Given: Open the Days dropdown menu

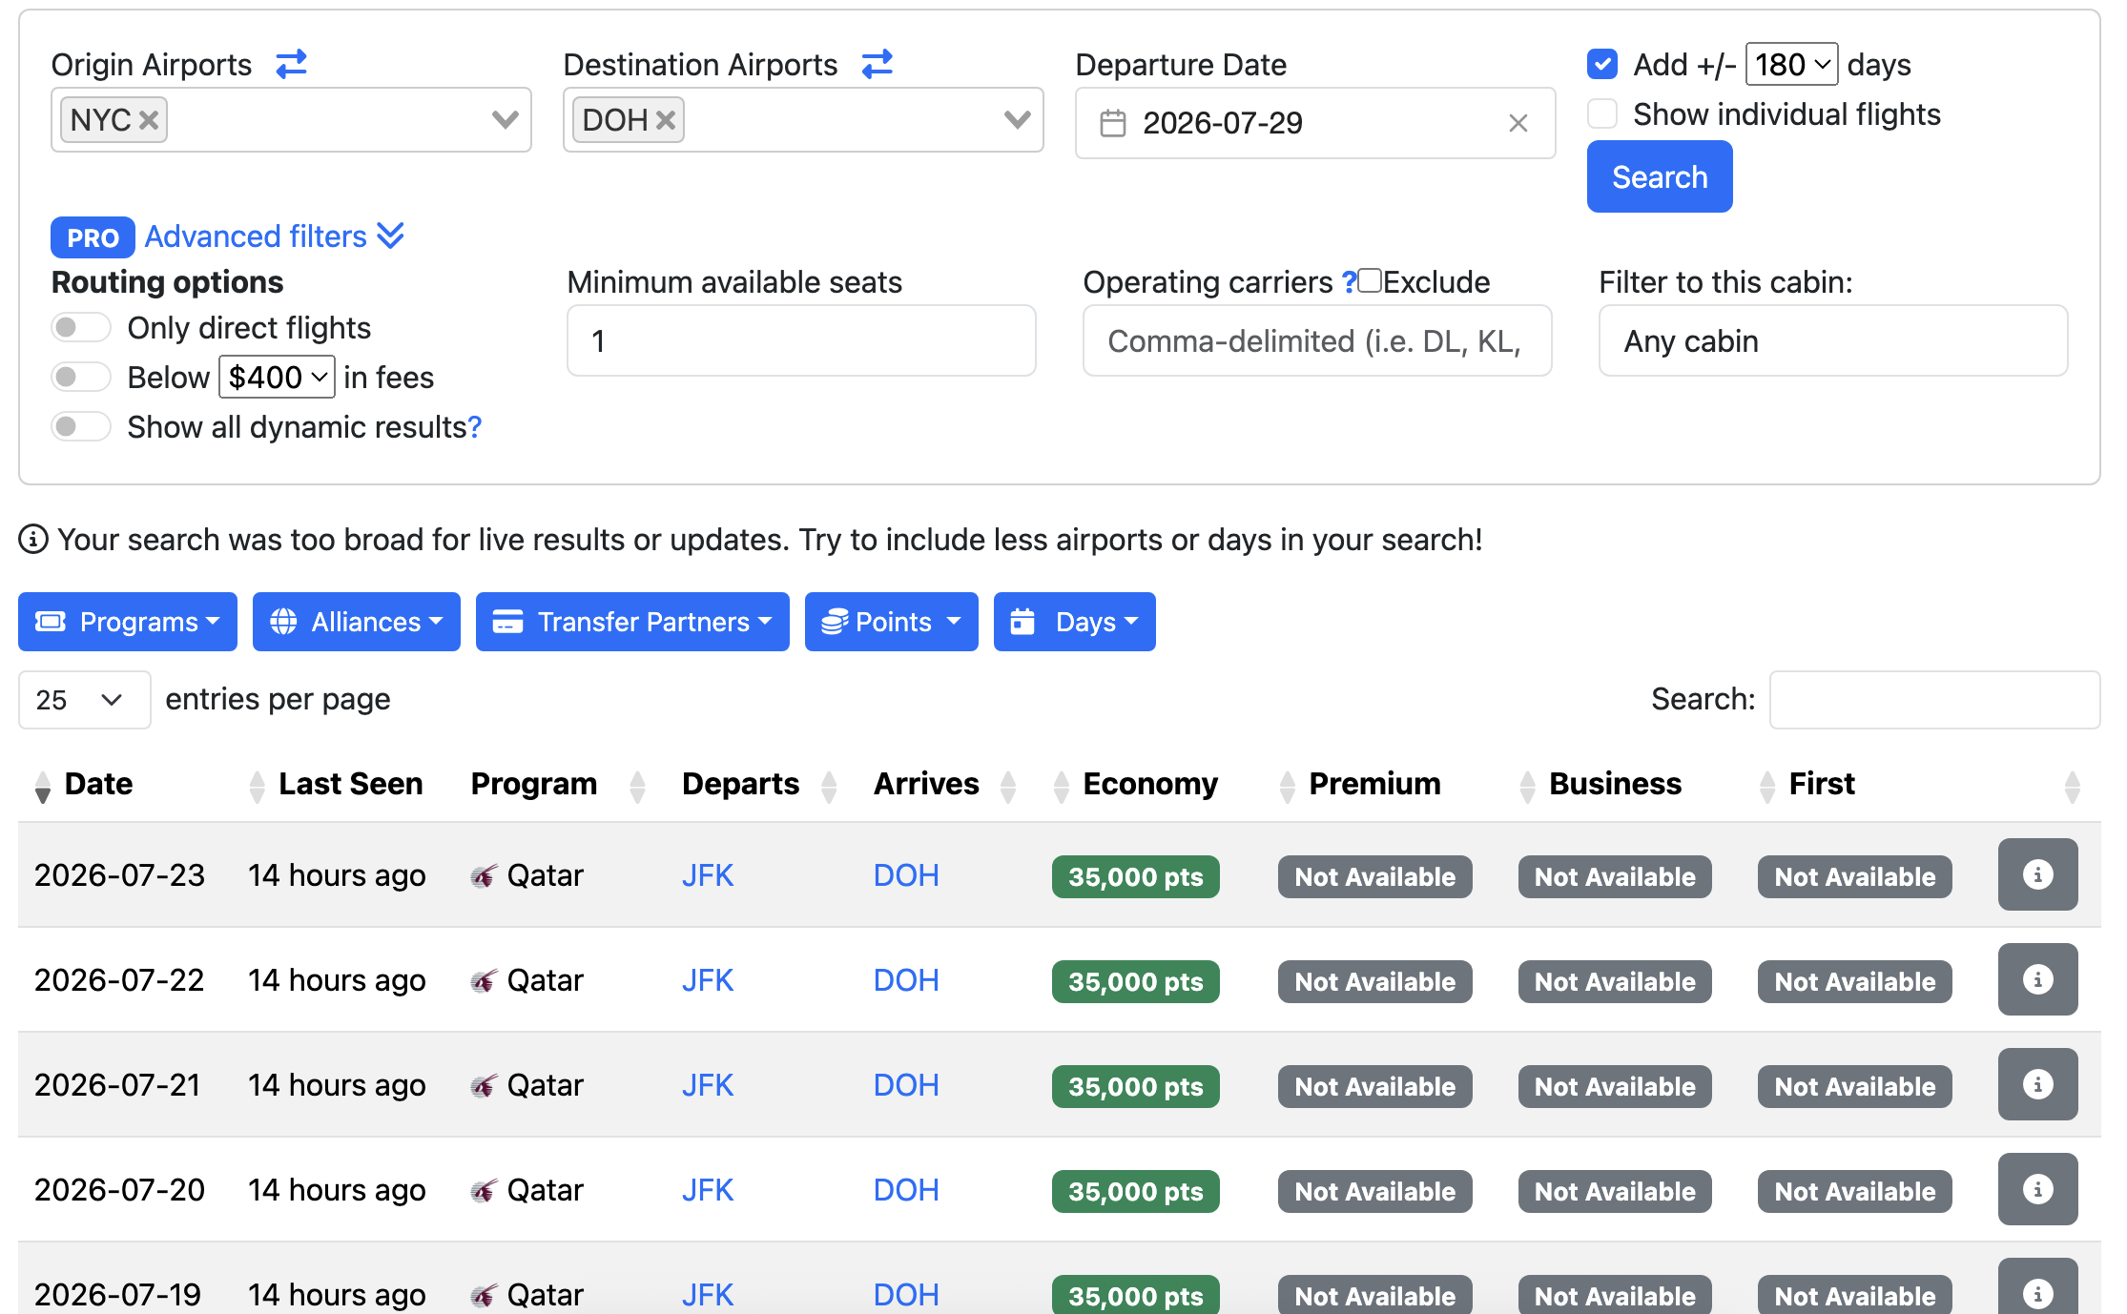Looking at the screenshot, I should (1075, 622).
